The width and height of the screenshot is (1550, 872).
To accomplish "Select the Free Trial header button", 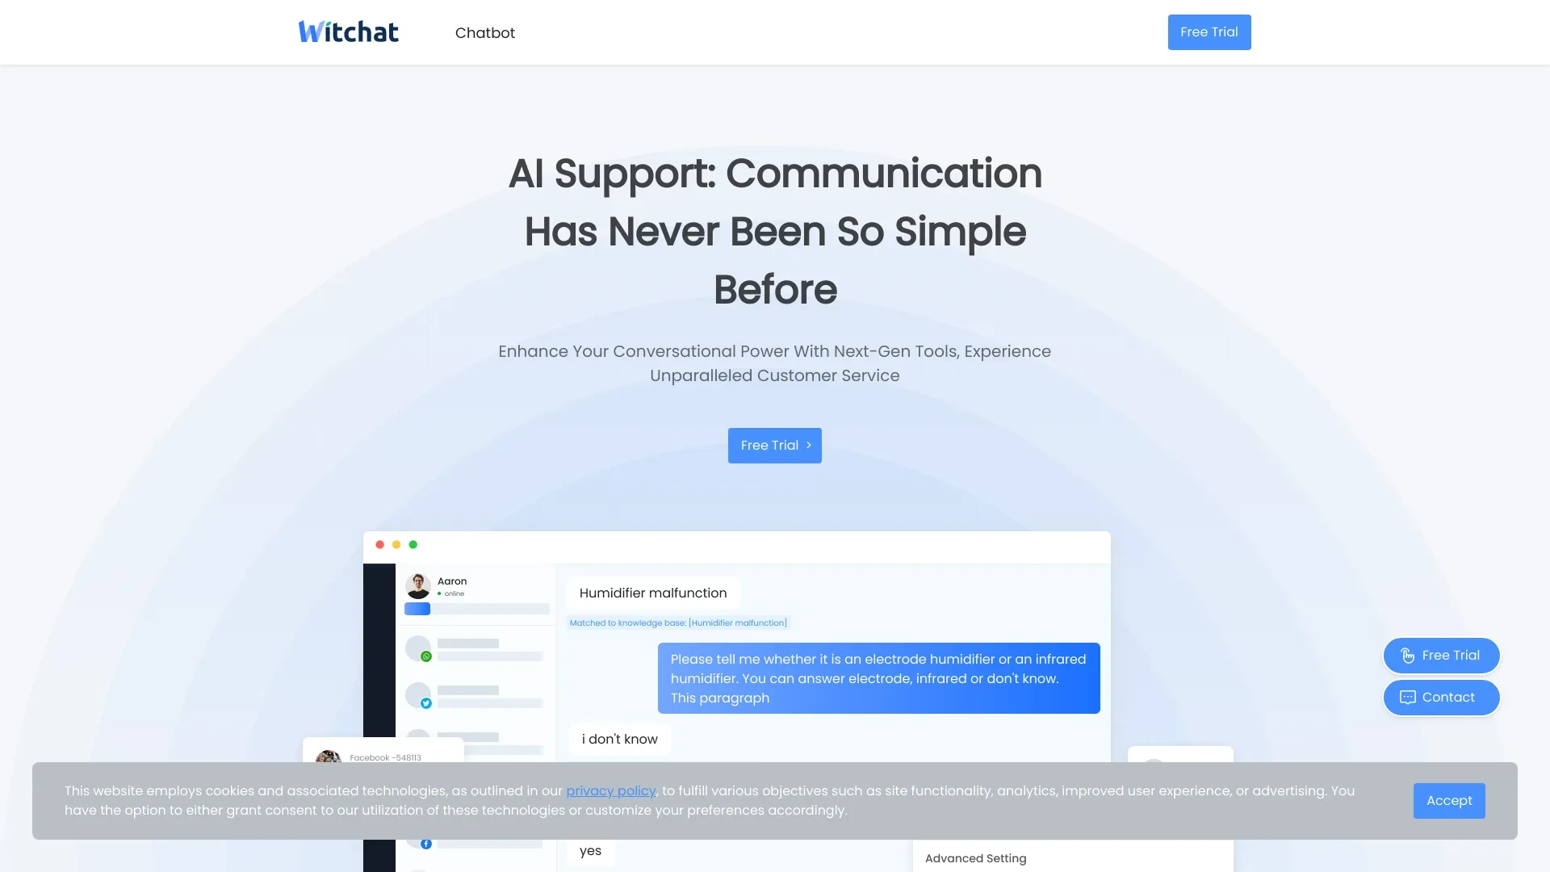I will 1209,32.
